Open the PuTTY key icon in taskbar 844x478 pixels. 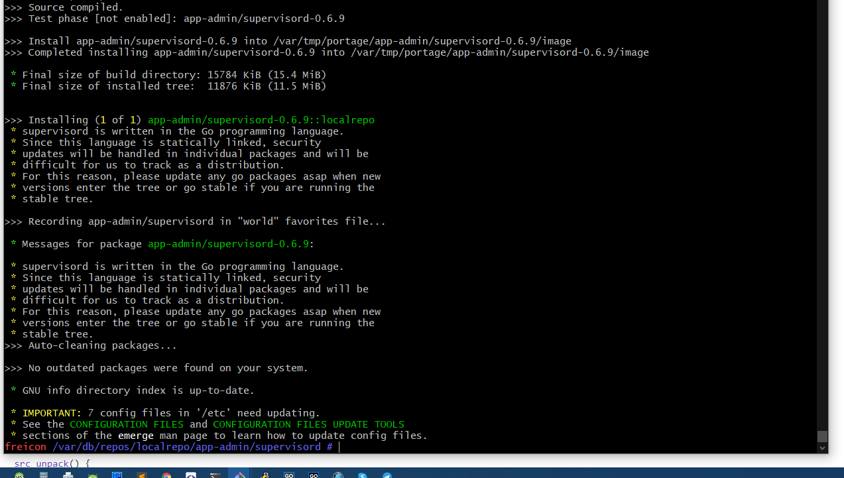tap(264, 475)
